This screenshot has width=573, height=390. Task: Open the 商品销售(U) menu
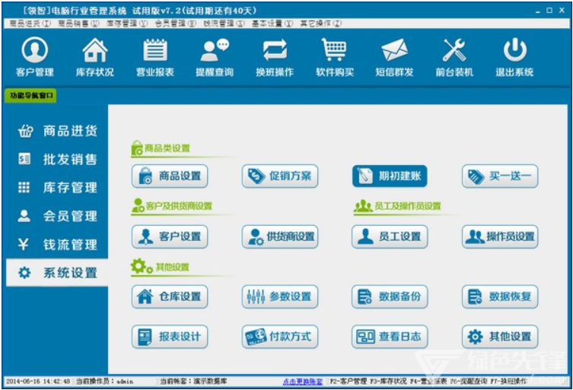tap(78, 24)
